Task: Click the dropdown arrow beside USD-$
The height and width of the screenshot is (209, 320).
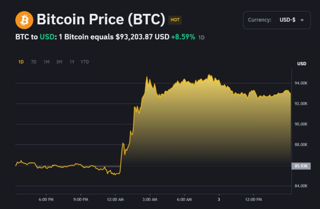Action: pos(302,20)
